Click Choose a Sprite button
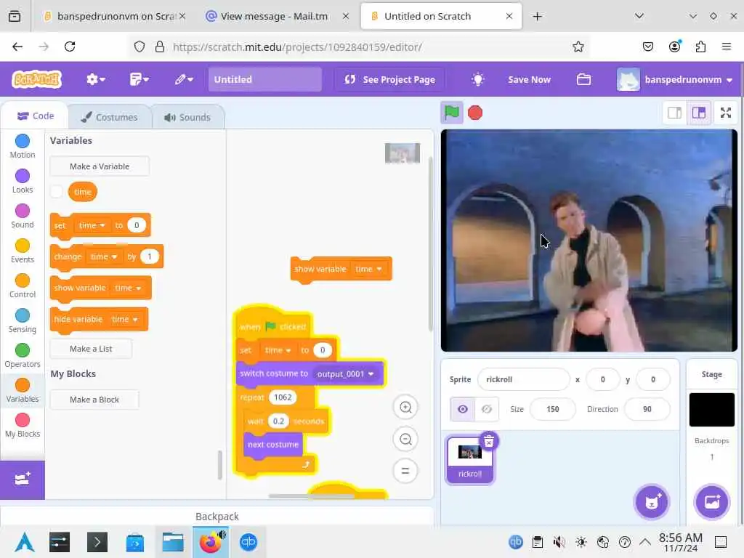 (x=652, y=502)
